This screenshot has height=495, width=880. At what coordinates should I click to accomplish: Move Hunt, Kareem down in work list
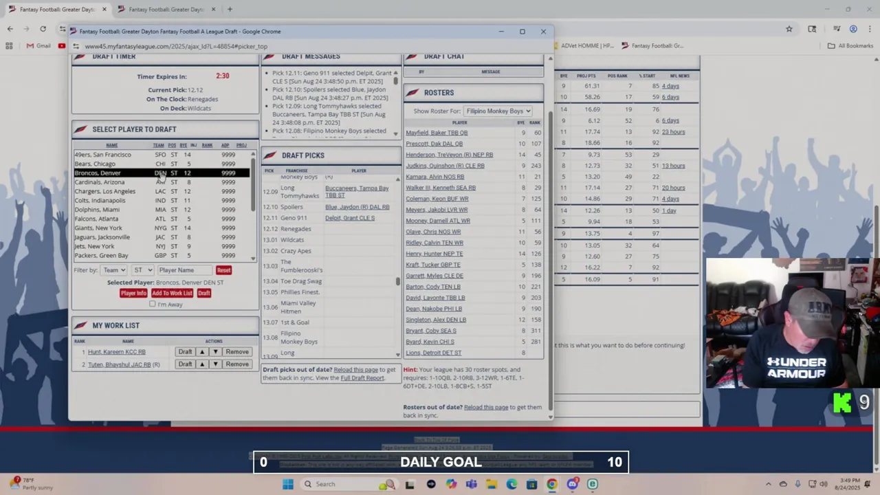click(x=215, y=352)
